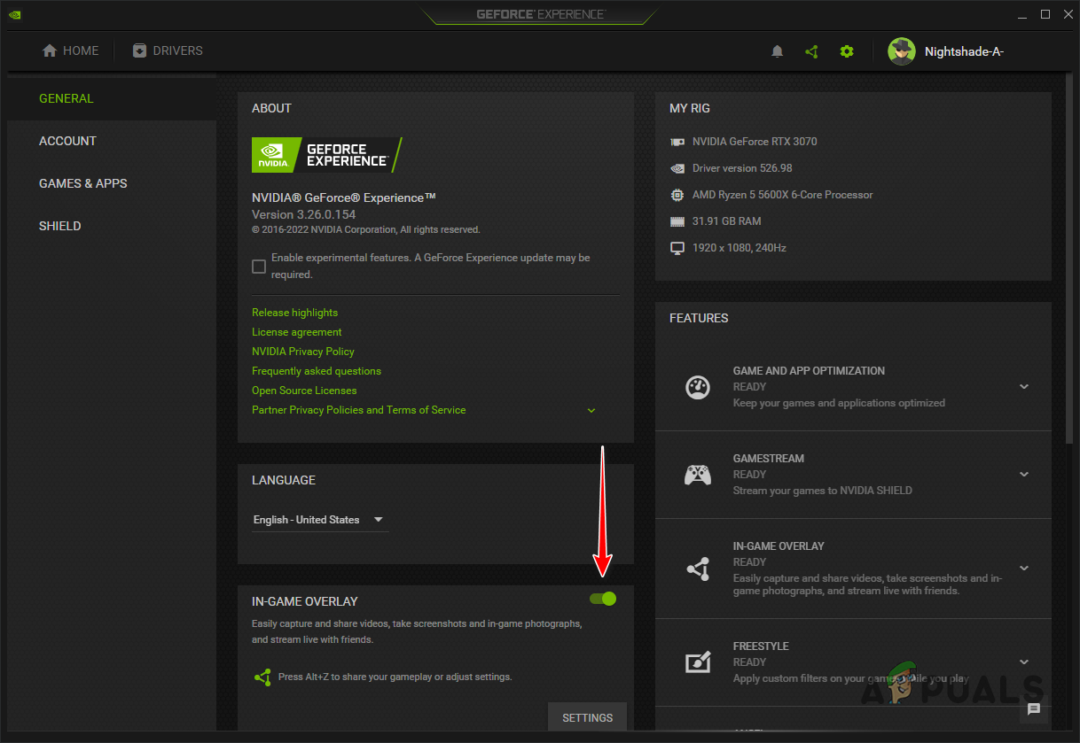Open the chat feedback bubble

[x=1034, y=709]
